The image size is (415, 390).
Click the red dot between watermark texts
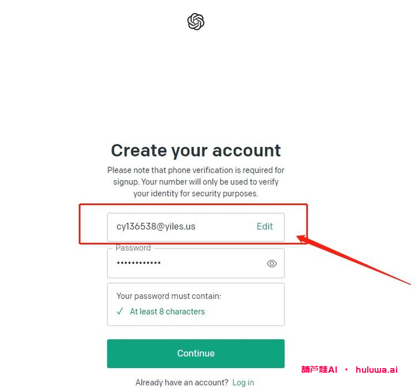click(346, 370)
